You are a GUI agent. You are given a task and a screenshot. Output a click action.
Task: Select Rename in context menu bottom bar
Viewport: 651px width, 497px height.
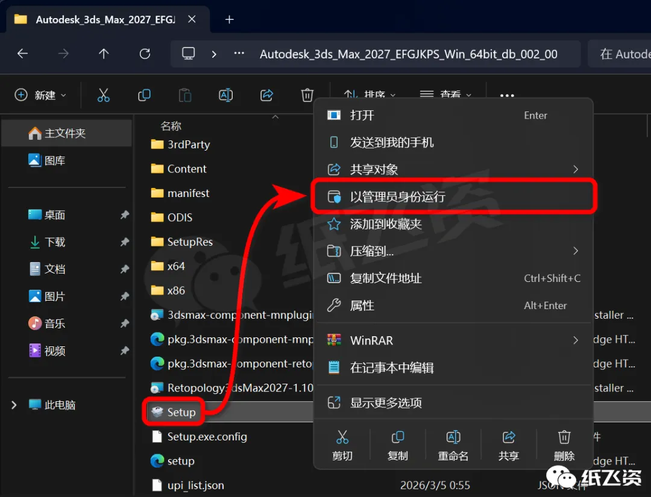453,446
